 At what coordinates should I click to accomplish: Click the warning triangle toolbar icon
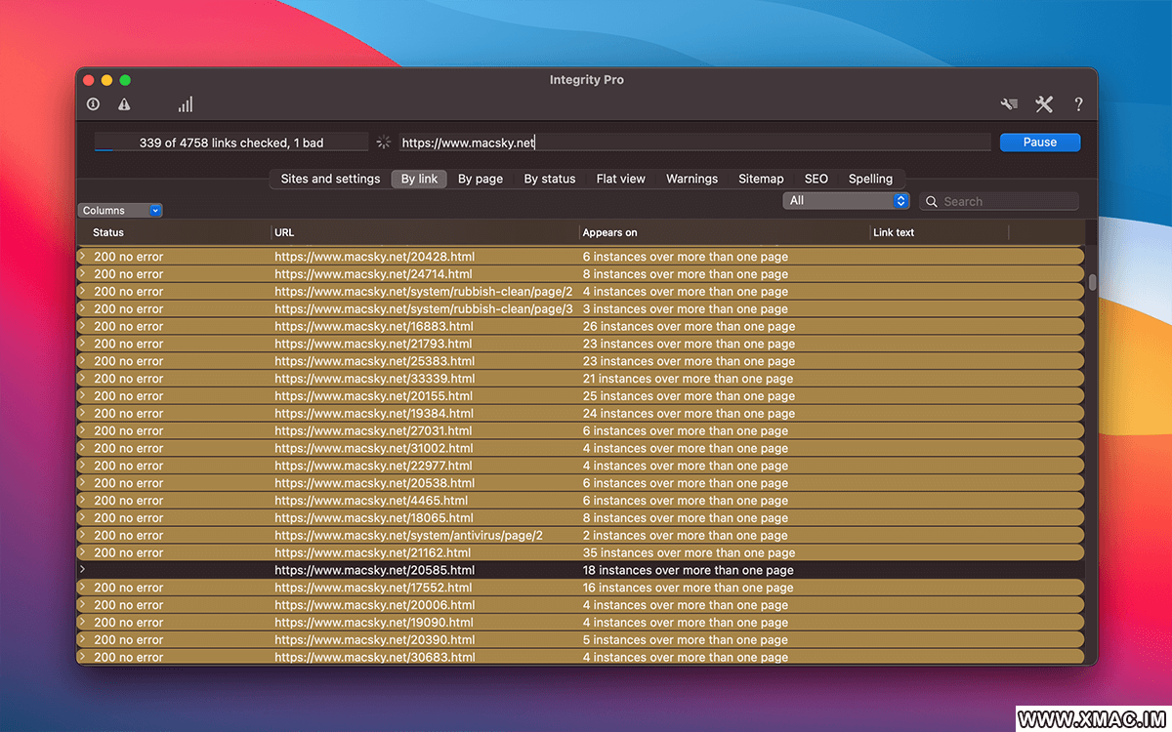[x=124, y=104]
